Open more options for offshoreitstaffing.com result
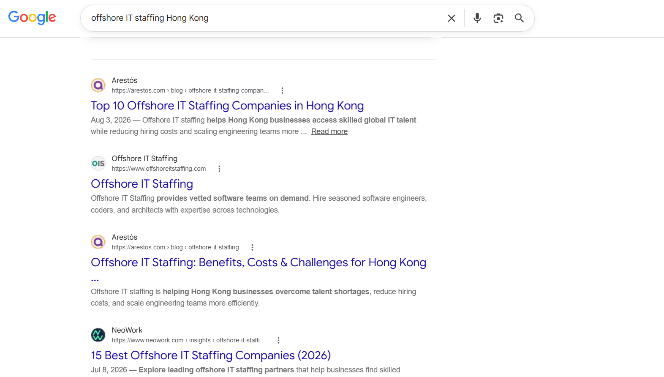 click(219, 169)
